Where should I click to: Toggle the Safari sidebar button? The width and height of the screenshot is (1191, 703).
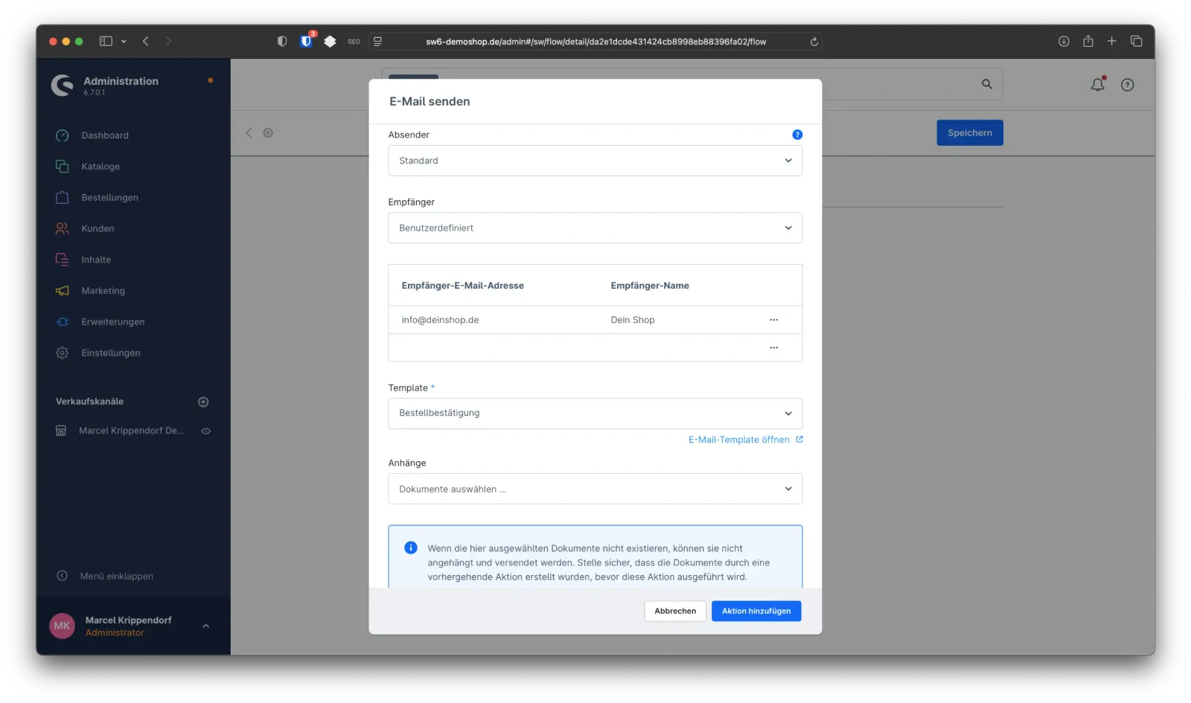click(106, 42)
